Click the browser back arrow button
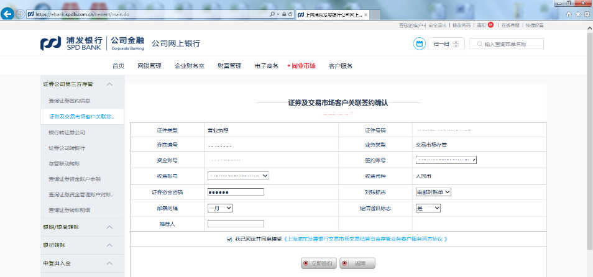The width and height of the screenshot is (593, 277). tap(8, 14)
